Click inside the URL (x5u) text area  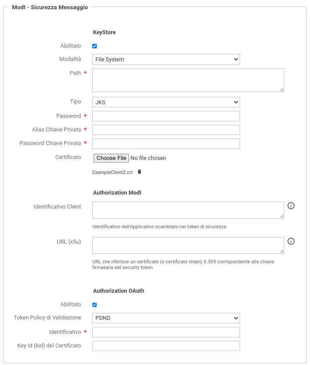point(188,245)
